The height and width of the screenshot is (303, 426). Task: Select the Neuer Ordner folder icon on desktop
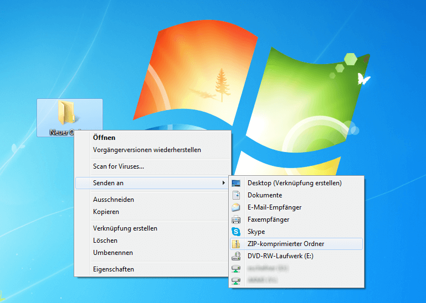tap(66, 112)
